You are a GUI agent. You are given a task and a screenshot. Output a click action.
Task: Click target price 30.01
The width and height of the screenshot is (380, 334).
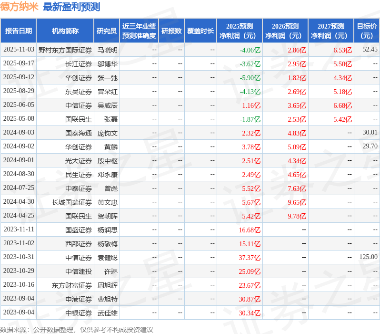click(370, 133)
